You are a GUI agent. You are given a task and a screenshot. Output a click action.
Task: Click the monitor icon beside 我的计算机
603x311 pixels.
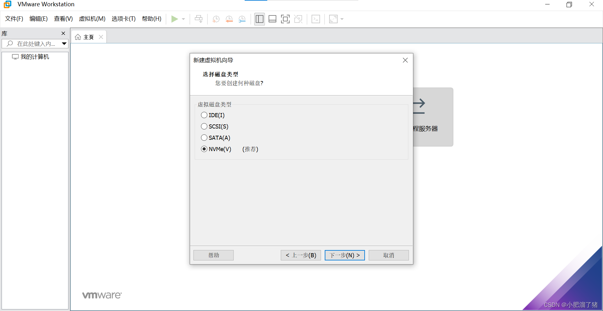click(15, 57)
